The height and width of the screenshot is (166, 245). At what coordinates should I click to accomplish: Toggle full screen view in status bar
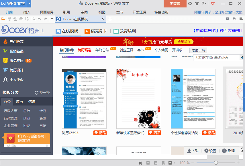[x=140, y=163]
